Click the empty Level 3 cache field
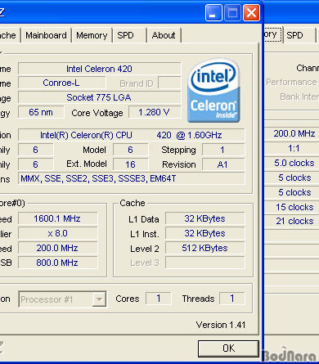319x364 pixels. coord(204,263)
